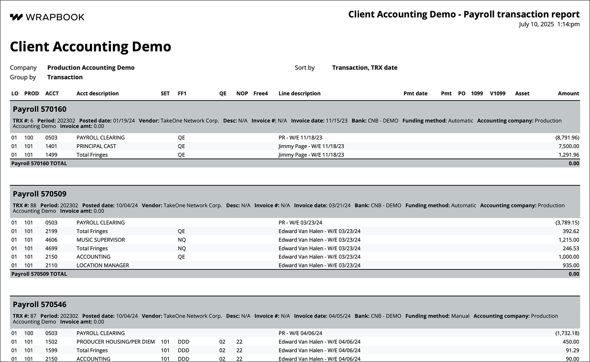The width and height of the screenshot is (590, 362).
Task: Click 'Payroll 570509 TOTAL' row label
Action: 39,274
